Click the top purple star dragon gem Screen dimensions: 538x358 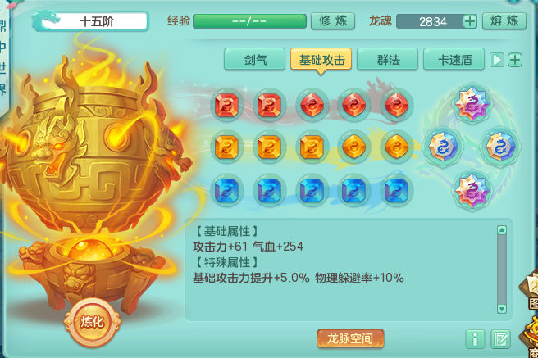tap(472, 102)
